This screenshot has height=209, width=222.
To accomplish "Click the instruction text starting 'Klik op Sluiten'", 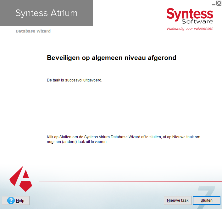I will [124, 139].
